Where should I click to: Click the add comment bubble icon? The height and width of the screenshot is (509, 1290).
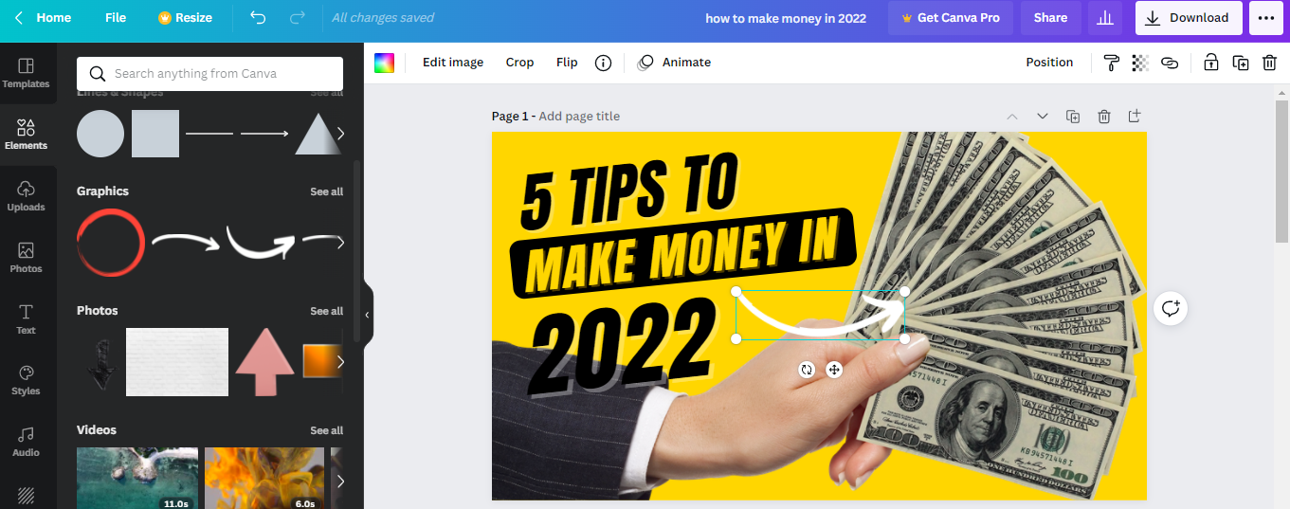click(1171, 308)
